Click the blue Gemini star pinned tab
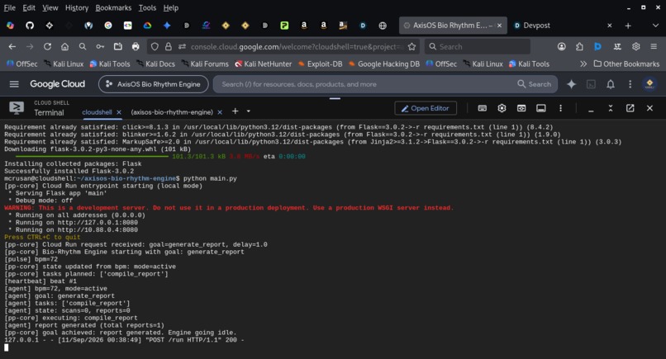Image resolution: width=666 pixels, height=359 pixels. coord(167,26)
